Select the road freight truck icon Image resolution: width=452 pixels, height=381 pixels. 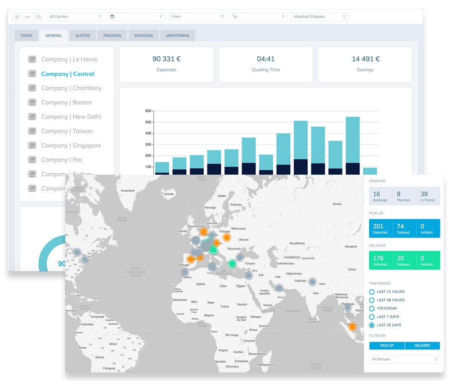coord(38,17)
